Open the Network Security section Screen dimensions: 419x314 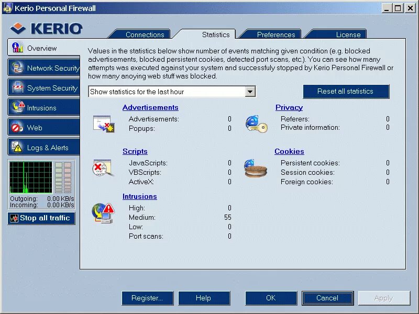tap(44, 68)
